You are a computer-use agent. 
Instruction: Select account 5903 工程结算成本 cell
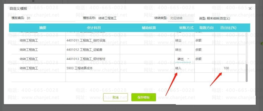pyautogui.click(x=93, y=68)
